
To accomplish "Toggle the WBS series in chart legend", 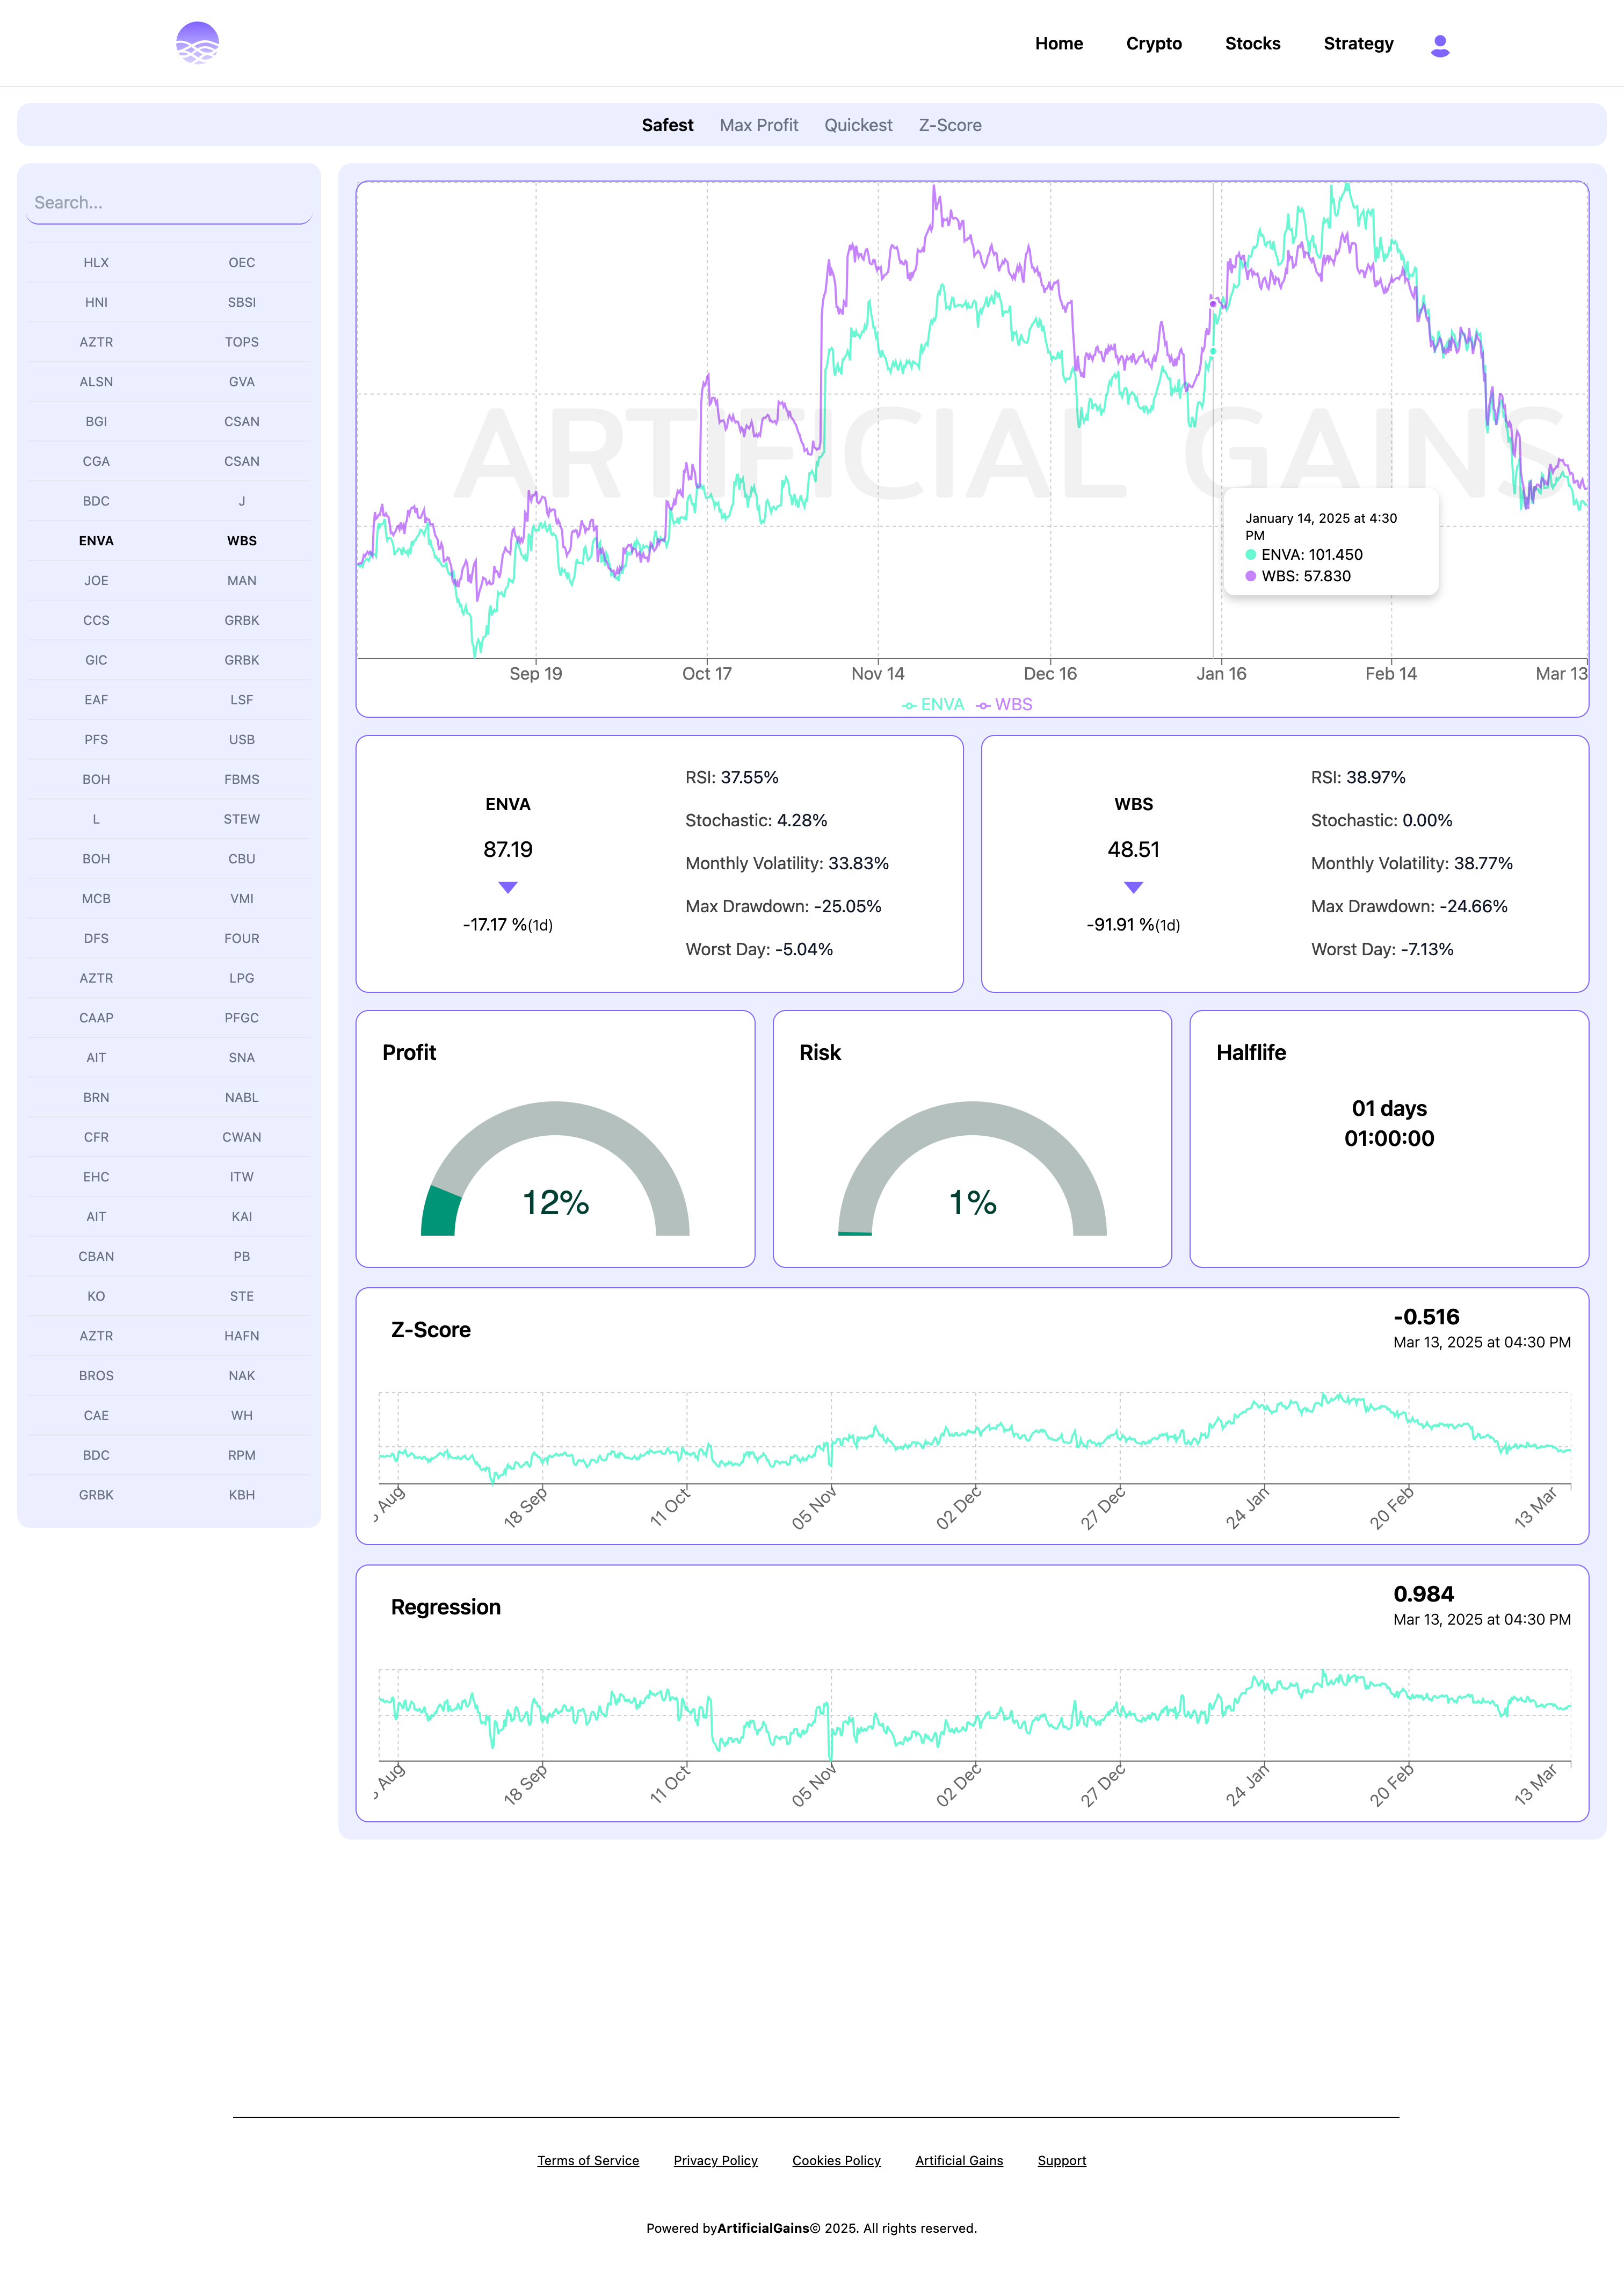I will point(1004,704).
